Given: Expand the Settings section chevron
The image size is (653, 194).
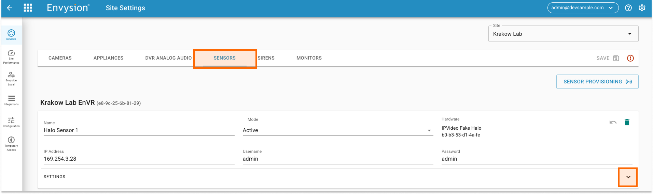Looking at the screenshot, I should [628, 177].
